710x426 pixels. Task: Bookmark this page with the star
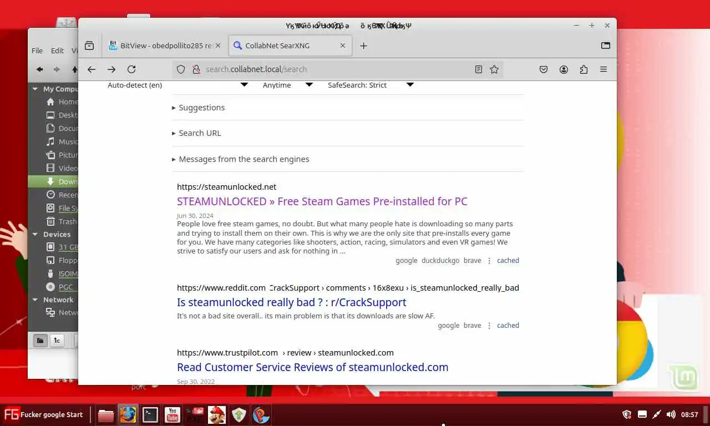pos(494,69)
